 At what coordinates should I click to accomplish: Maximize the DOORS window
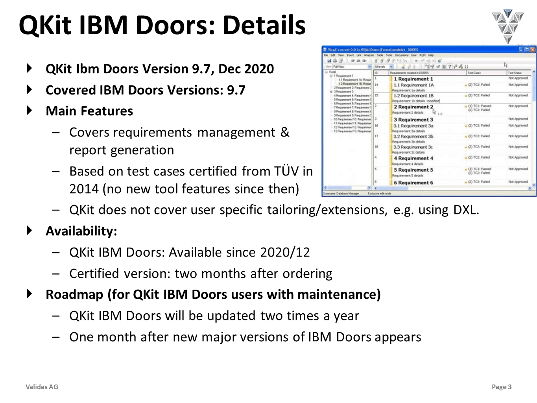pyautogui.click(x=527, y=50)
